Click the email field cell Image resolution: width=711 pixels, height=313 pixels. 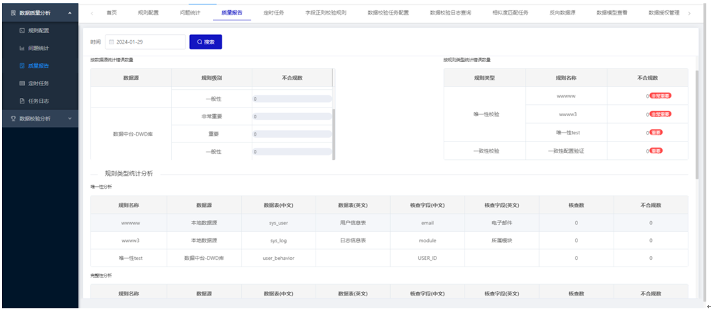(x=428, y=223)
